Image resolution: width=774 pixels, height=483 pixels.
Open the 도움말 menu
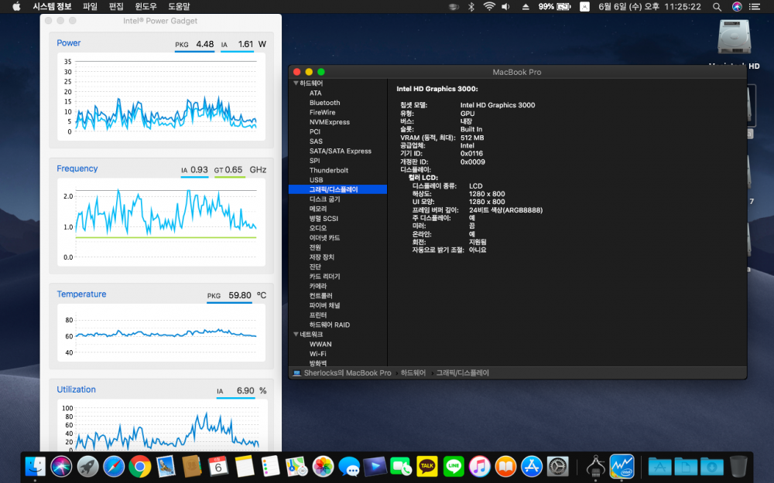(x=179, y=6)
